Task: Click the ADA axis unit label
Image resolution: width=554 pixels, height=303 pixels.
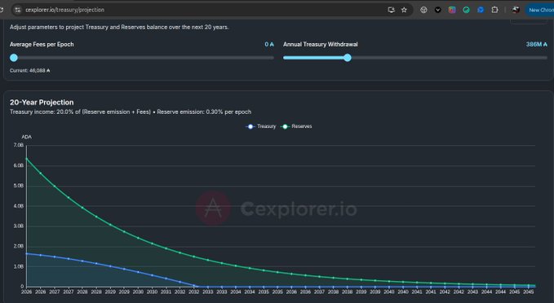Action: point(26,137)
